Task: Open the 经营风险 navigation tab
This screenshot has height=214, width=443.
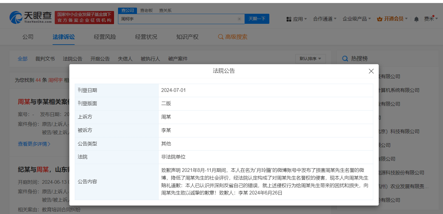Action: (105, 37)
